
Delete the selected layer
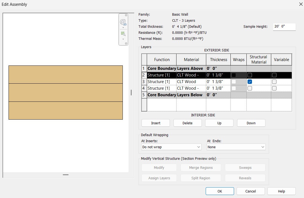188,123
